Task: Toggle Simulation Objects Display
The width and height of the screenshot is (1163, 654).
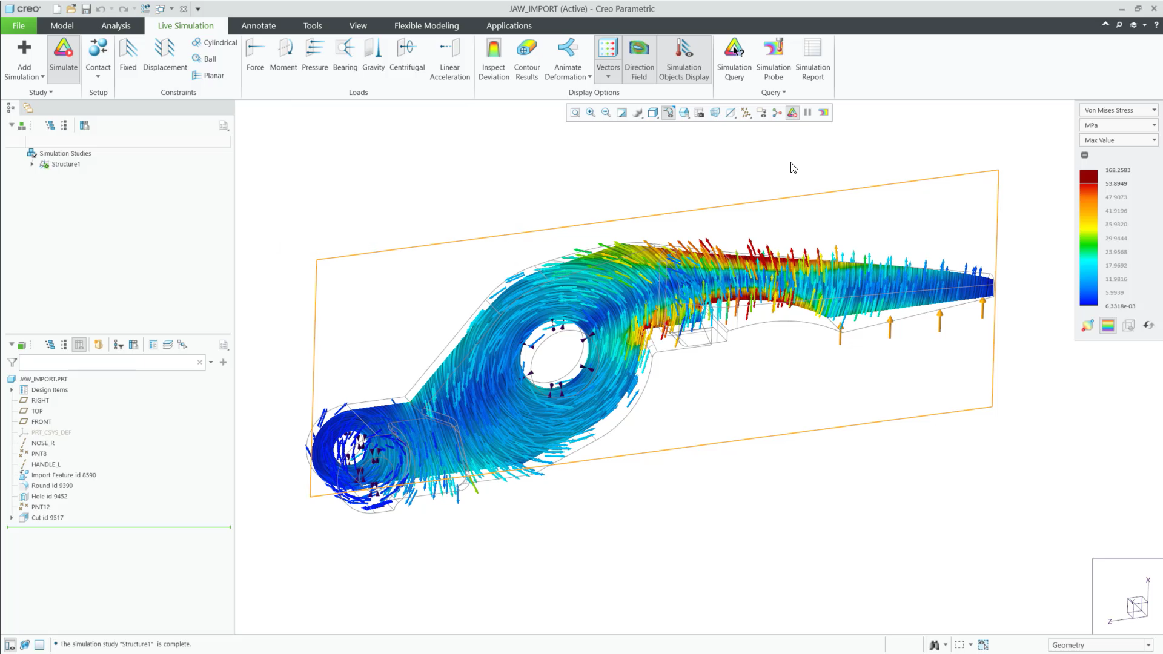Action: 684,59
